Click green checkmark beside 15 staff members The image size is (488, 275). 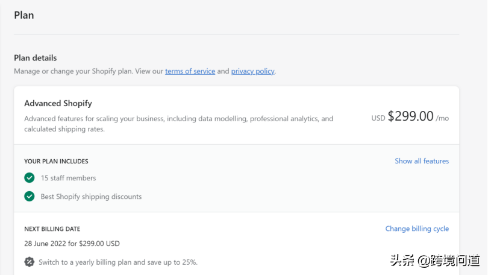pyautogui.click(x=29, y=178)
